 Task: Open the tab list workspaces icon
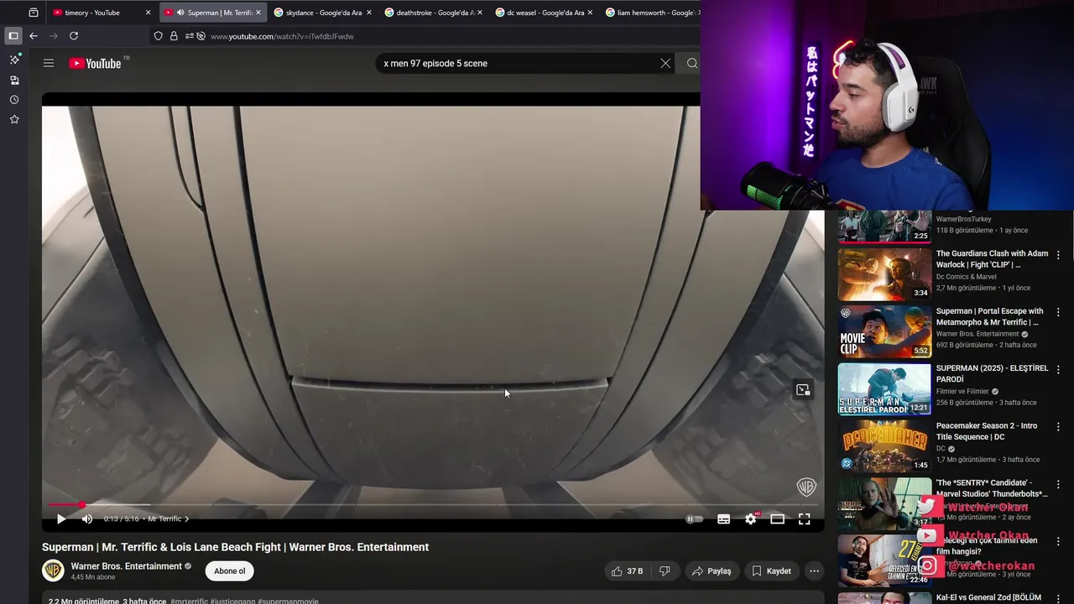(34, 13)
